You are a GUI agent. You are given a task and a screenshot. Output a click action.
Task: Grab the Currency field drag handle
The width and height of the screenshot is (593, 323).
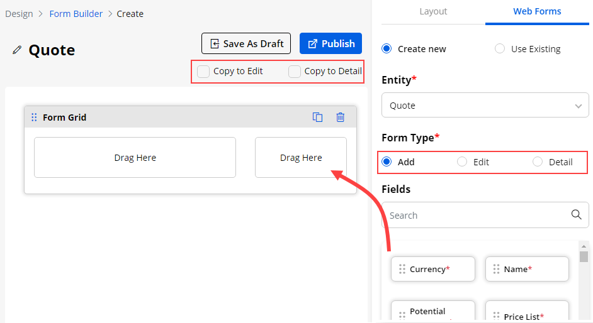[402, 269]
